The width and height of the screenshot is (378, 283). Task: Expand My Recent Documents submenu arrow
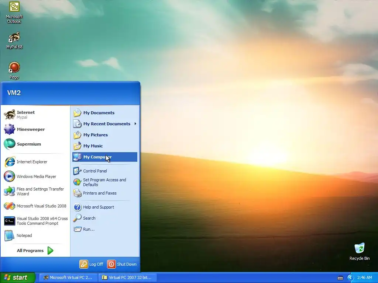point(135,124)
